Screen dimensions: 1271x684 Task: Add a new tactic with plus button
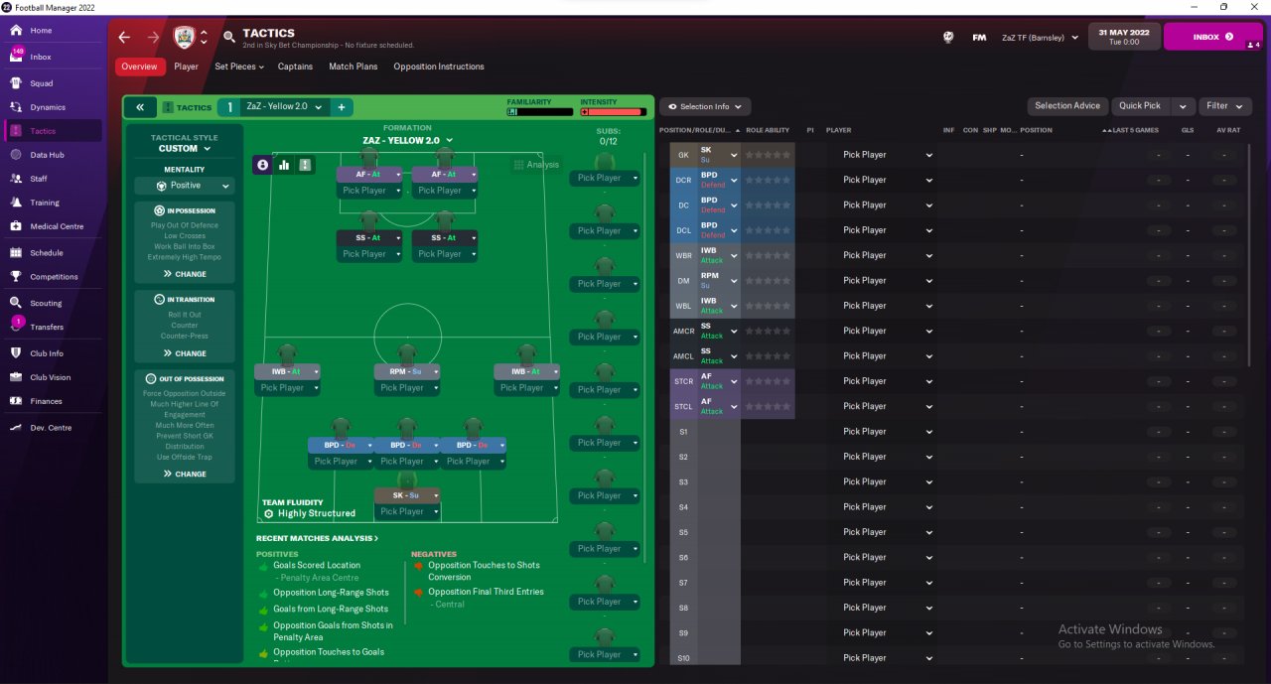click(x=341, y=107)
